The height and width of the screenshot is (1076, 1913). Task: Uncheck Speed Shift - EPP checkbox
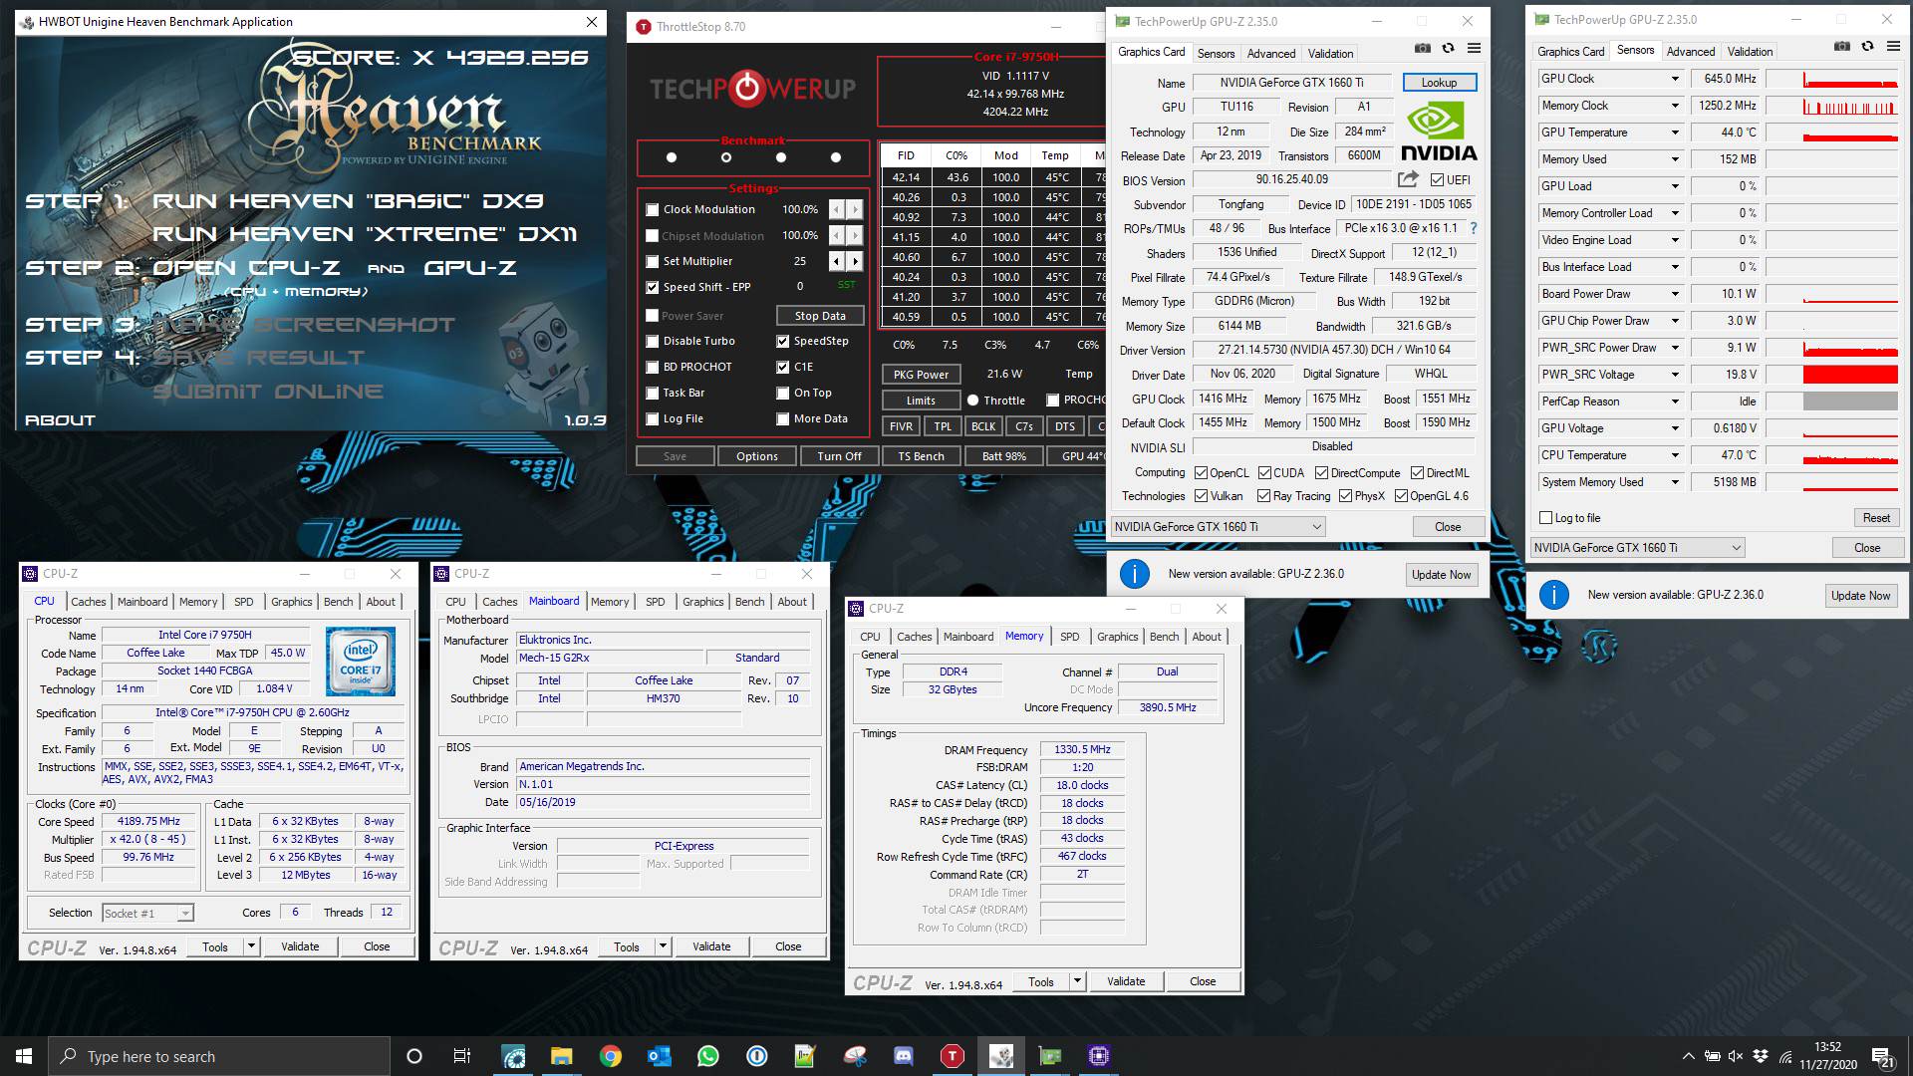tap(652, 287)
